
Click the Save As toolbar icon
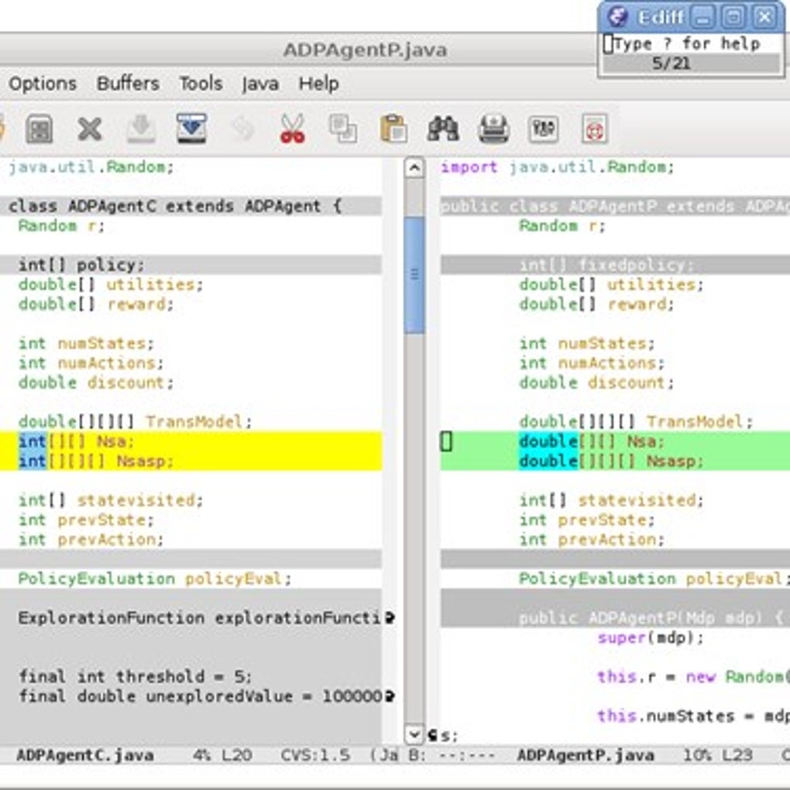coord(191,129)
